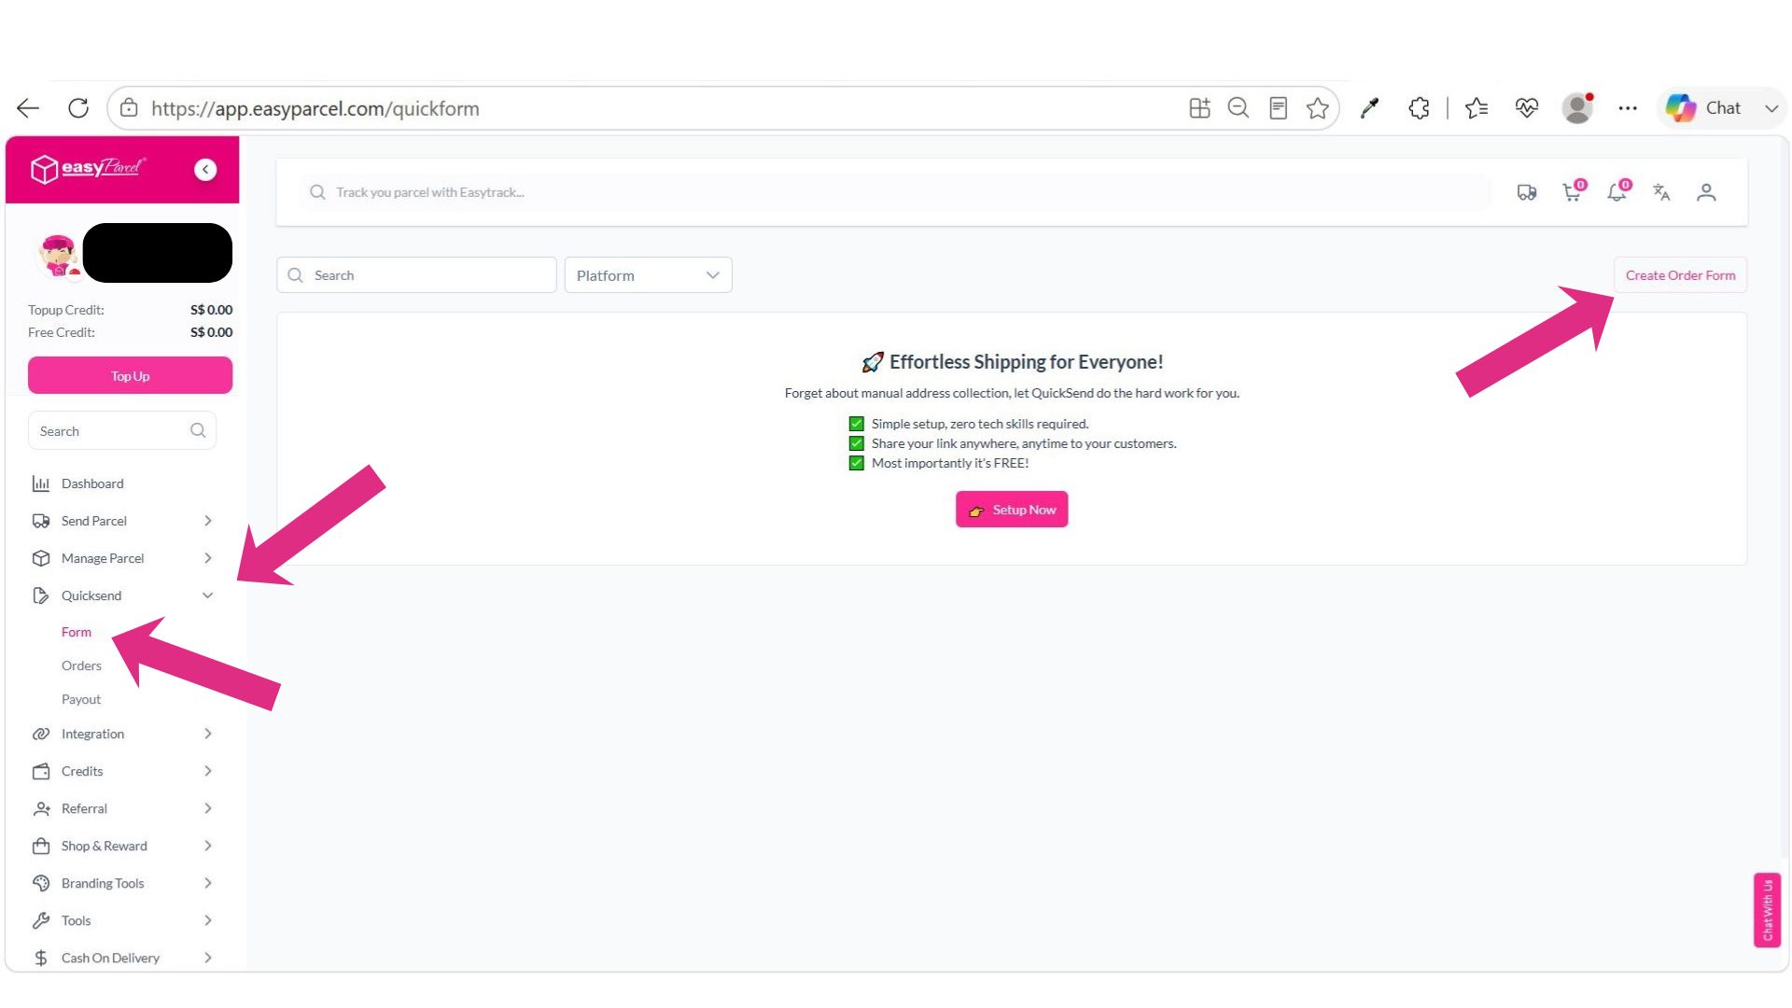Click the delivery truck icon in header
The height and width of the screenshot is (1008, 1792).
[x=1527, y=192]
